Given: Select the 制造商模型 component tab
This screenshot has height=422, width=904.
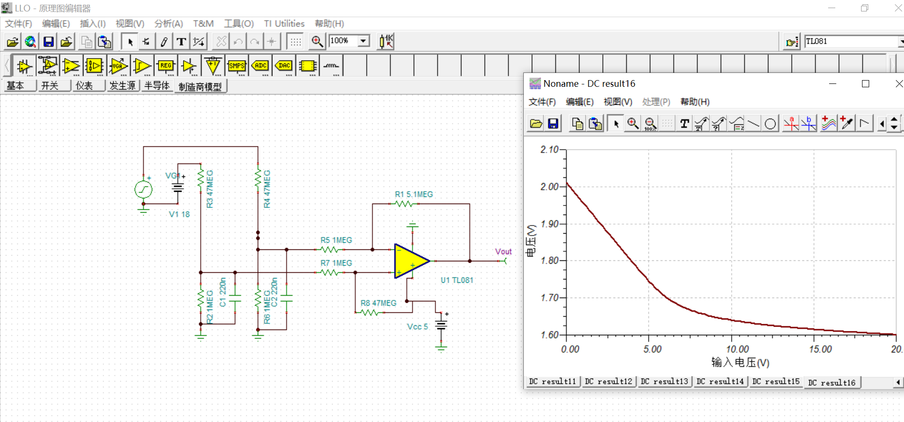Looking at the screenshot, I should (x=200, y=86).
